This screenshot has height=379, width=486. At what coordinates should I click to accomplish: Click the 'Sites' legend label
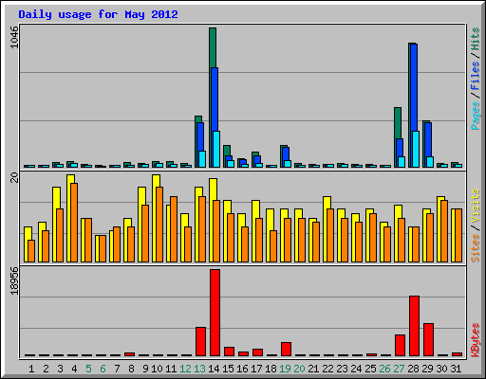(476, 248)
